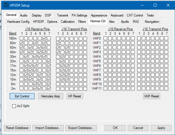Uncheck 10m receive pin 7

tap(49, 79)
